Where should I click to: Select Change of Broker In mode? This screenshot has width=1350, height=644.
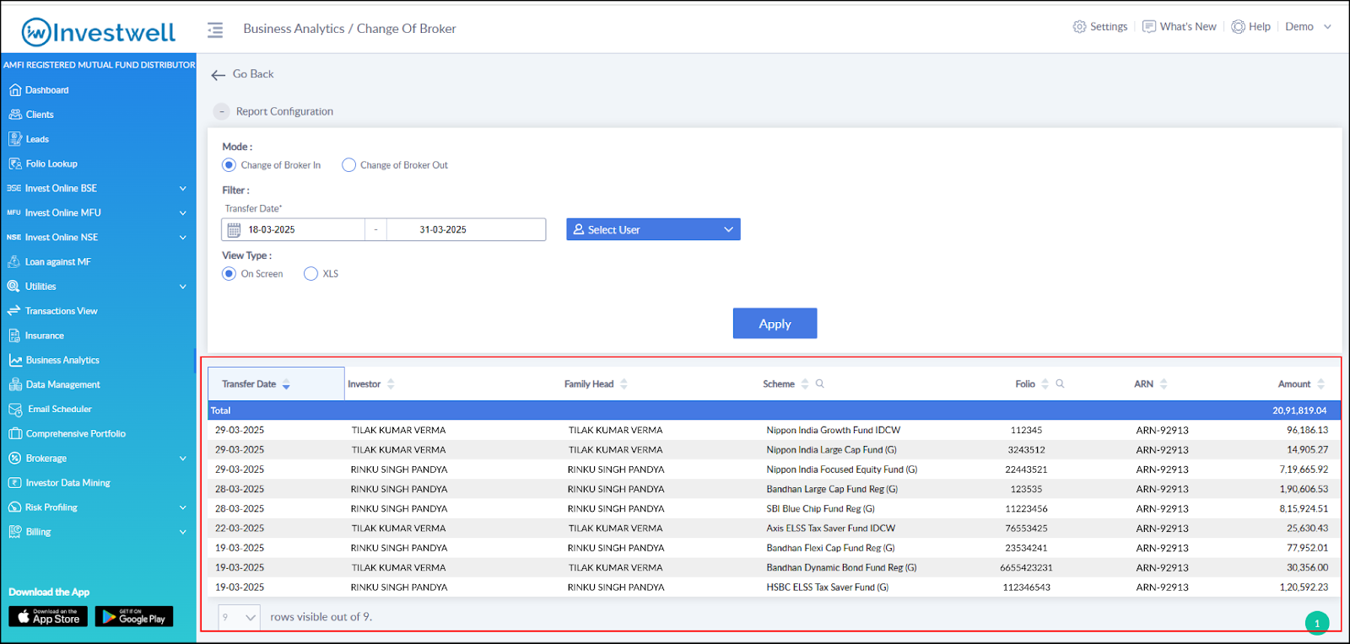click(x=229, y=165)
